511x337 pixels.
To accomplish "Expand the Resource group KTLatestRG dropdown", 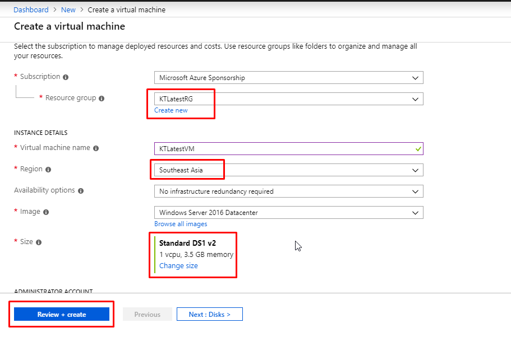I will (289, 99).
